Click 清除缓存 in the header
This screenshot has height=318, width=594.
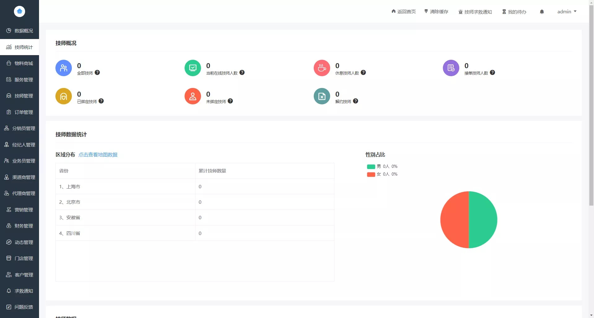(x=436, y=12)
